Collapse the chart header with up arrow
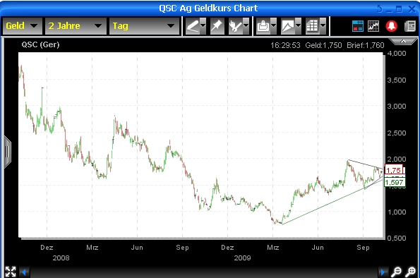Viewport: 420px width, 278px height. pyautogui.click(x=402, y=41)
